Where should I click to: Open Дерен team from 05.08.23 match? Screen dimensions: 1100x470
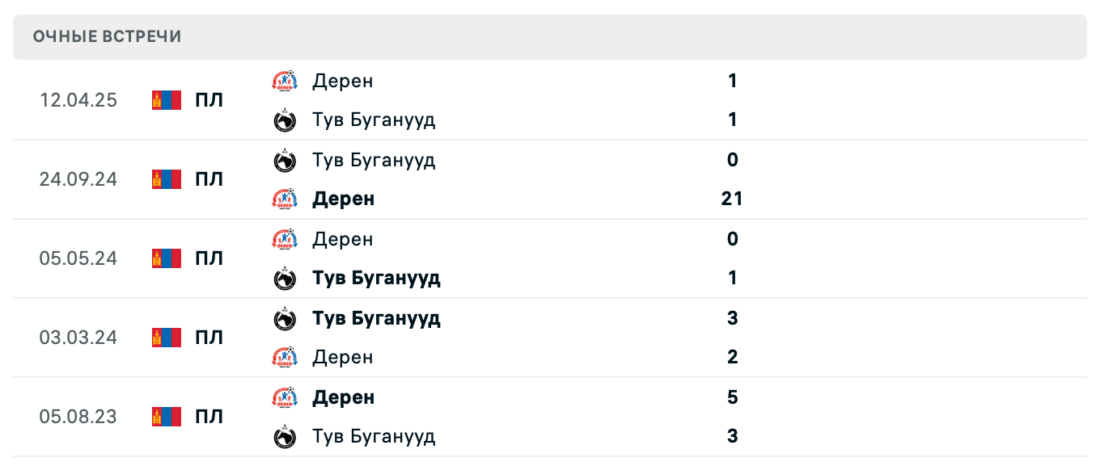coord(343,397)
